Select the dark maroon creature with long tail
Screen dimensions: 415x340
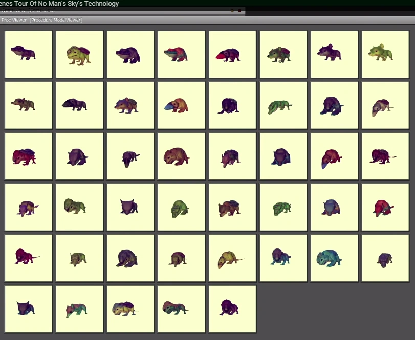(x=385, y=156)
